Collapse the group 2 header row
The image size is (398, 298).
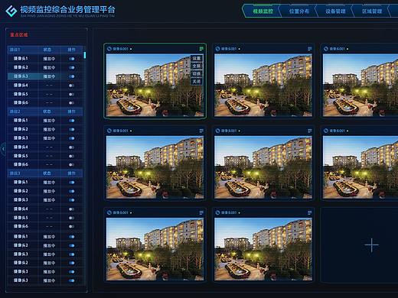(x=45, y=112)
